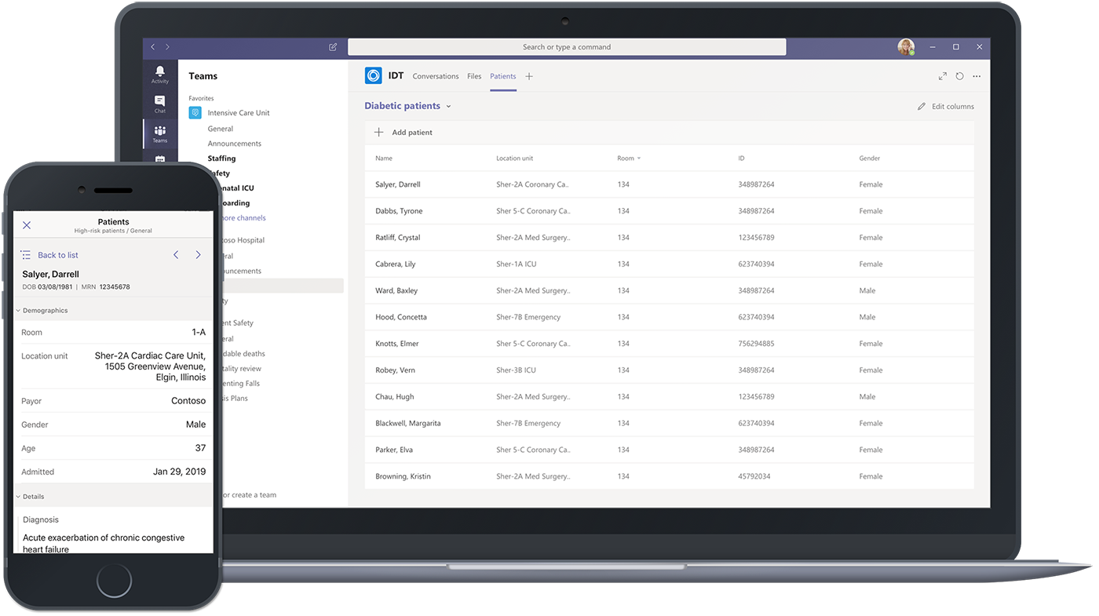Start a new chat with the compose icon
The image size is (1099, 616).
pos(332,47)
